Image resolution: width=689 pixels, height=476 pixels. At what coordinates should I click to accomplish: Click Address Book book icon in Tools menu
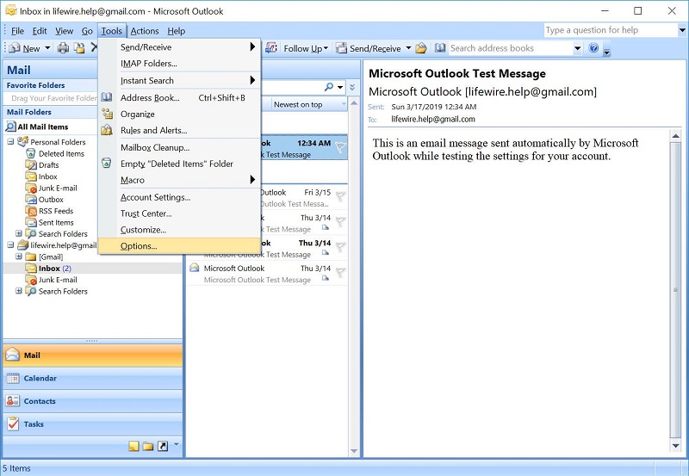click(x=107, y=97)
